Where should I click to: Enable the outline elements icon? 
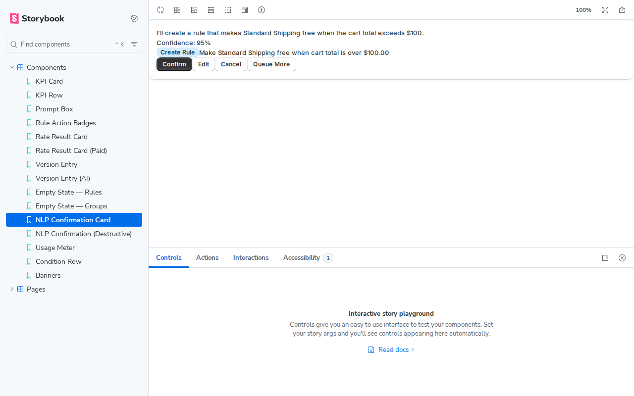[x=228, y=10]
